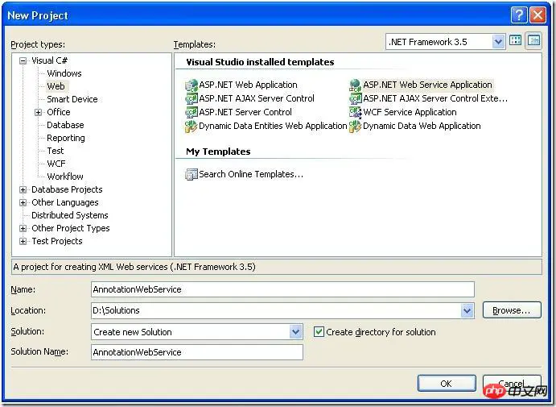Viewport: 556px width, 407px height.
Task: Switch templates to small icons view
Action: pyautogui.click(x=533, y=40)
